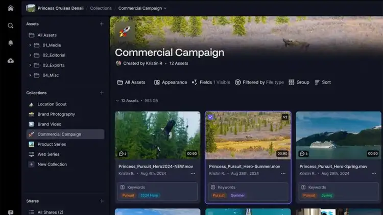Collapse the 12 Assets group chevron
The width and height of the screenshot is (383, 215).
[118, 101]
